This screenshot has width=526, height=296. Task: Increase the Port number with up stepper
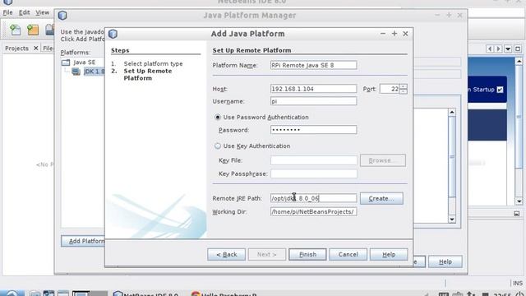point(404,86)
